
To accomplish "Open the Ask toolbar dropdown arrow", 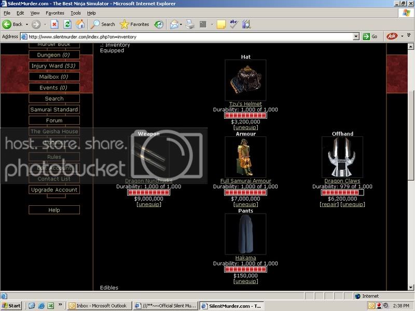I will [x=402, y=36].
